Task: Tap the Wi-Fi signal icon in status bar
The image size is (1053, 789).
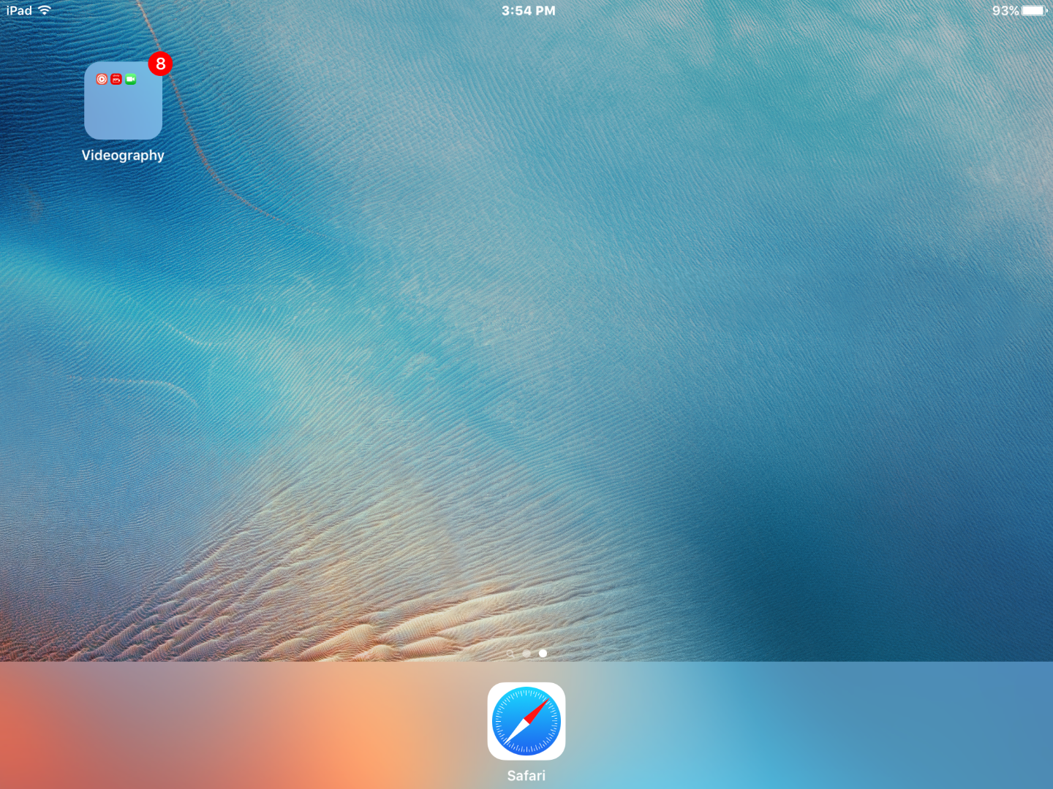Action: (45, 10)
